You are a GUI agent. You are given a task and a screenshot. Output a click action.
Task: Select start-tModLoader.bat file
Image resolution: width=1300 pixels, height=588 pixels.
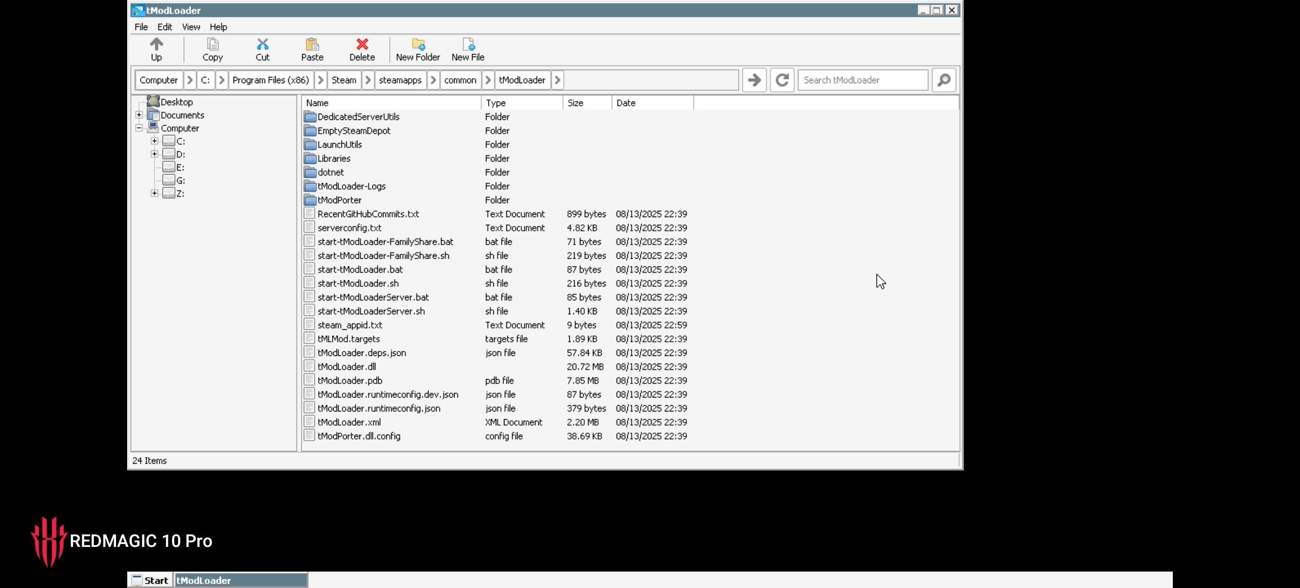[360, 269]
